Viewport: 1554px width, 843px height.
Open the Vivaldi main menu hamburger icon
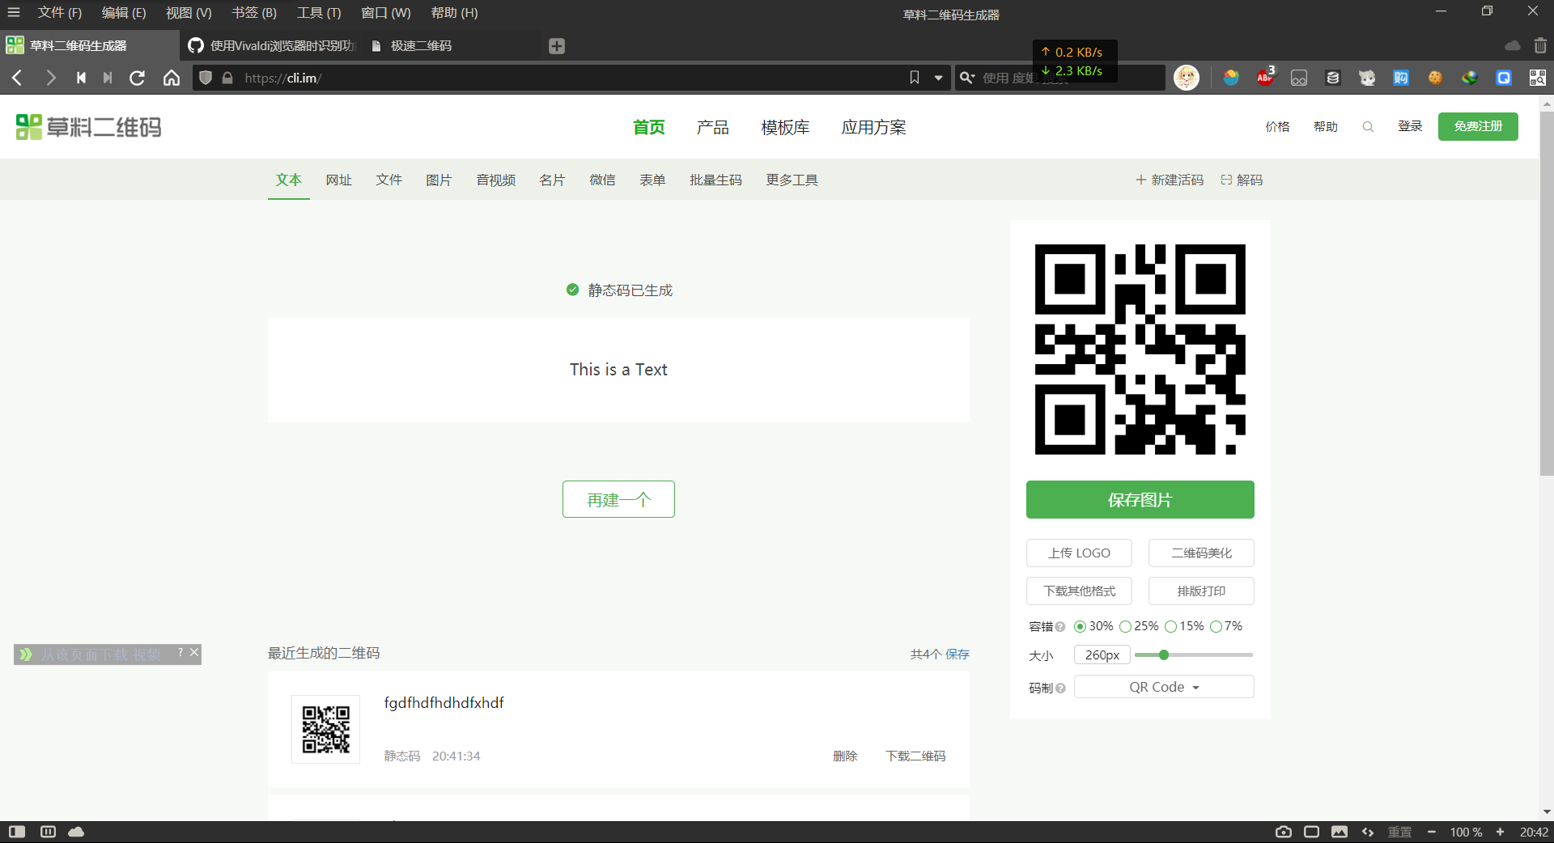[x=14, y=13]
